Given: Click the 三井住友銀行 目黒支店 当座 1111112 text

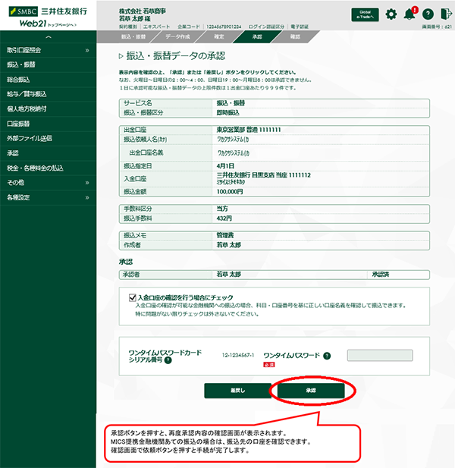Looking at the screenshot, I should [x=263, y=175].
